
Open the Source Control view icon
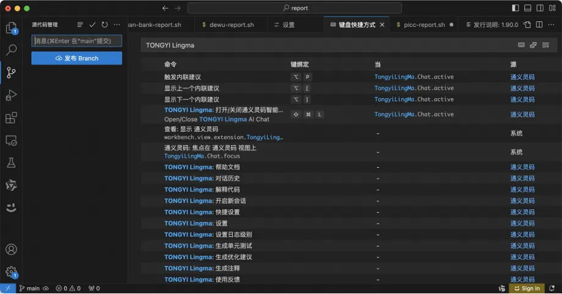click(x=11, y=73)
